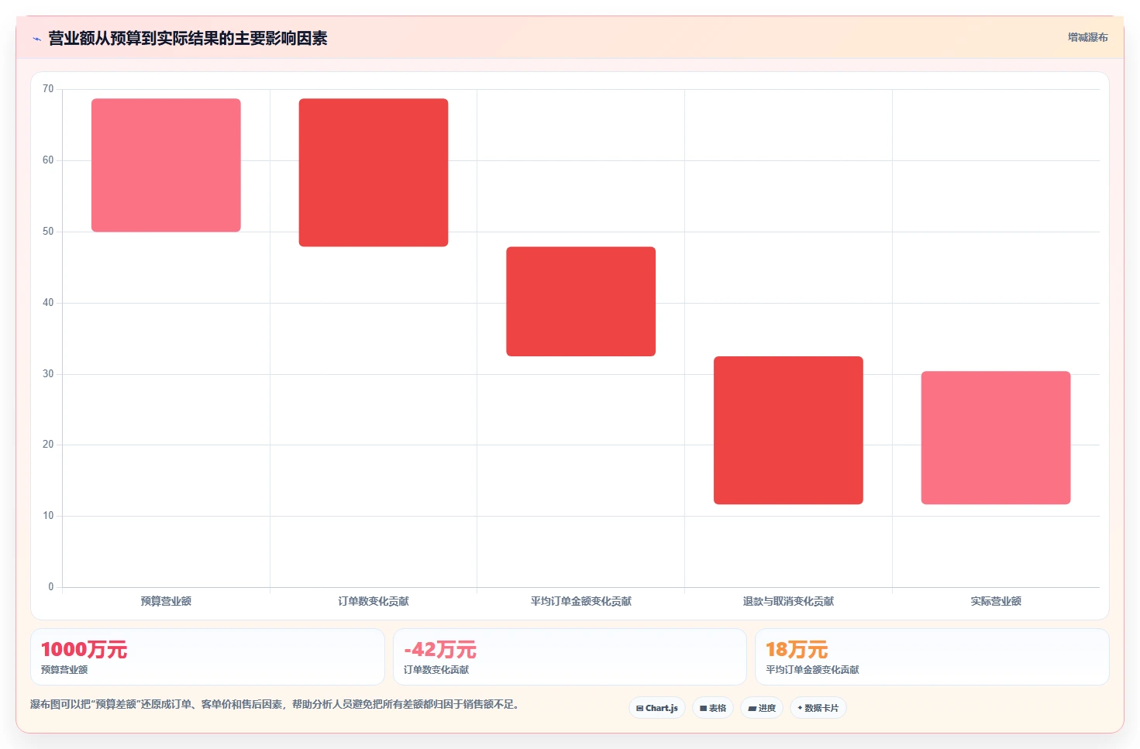Click the y-axis tick 50
This screenshot has width=1140, height=749.
tap(48, 232)
